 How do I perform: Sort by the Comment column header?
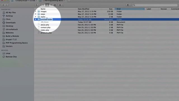pyautogui.click(x=175, y=9)
